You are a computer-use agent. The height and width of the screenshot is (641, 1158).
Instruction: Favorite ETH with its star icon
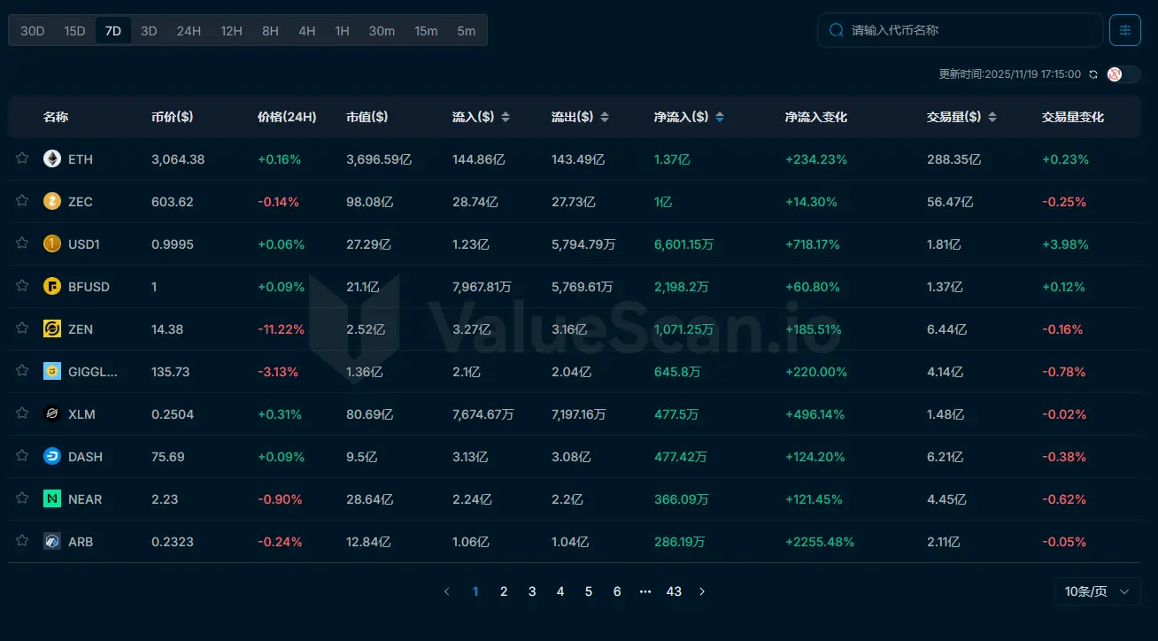22,158
